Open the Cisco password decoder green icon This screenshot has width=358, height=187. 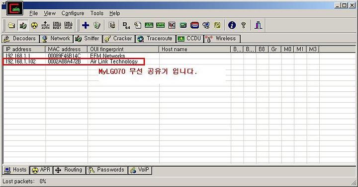tap(149, 25)
